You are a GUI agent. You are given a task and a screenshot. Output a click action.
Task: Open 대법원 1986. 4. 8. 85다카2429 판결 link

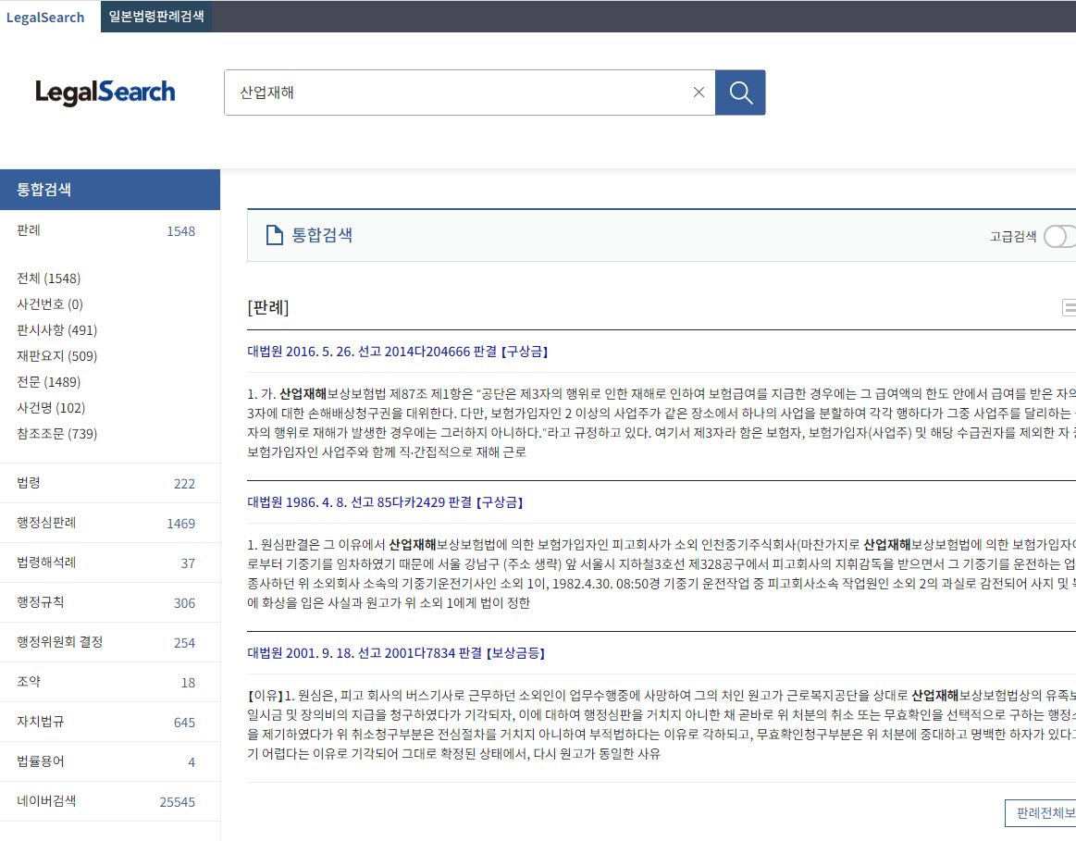pyautogui.click(x=385, y=502)
